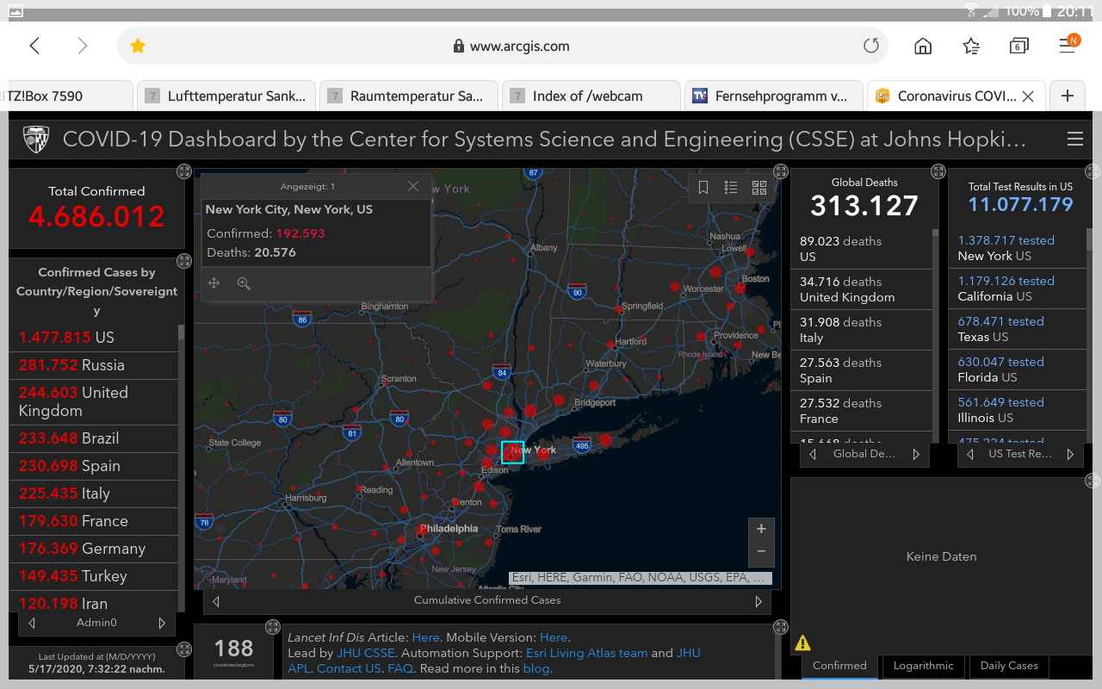Click the zoom-to magnifier in the popup
The width and height of the screenshot is (1102, 689).
click(244, 283)
